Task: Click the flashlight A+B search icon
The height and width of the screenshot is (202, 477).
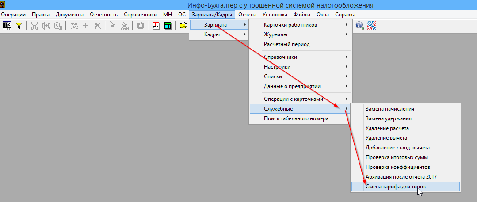Action: [x=125, y=26]
